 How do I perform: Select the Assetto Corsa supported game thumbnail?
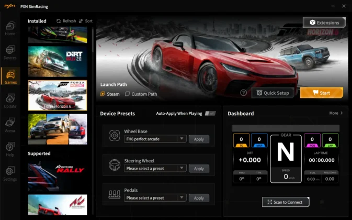tap(58, 205)
